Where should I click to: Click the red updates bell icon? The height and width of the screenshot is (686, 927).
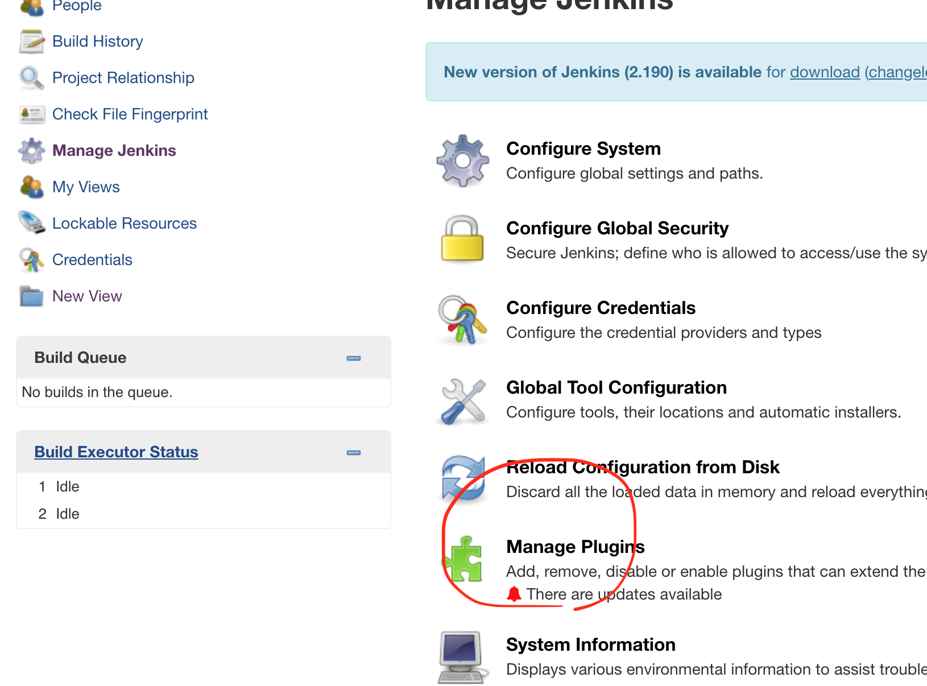(x=514, y=594)
